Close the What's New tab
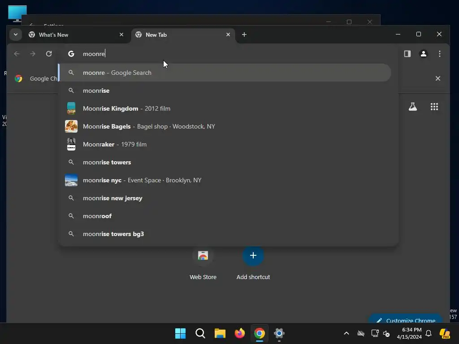The image size is (459, 344). pos(121,34)
